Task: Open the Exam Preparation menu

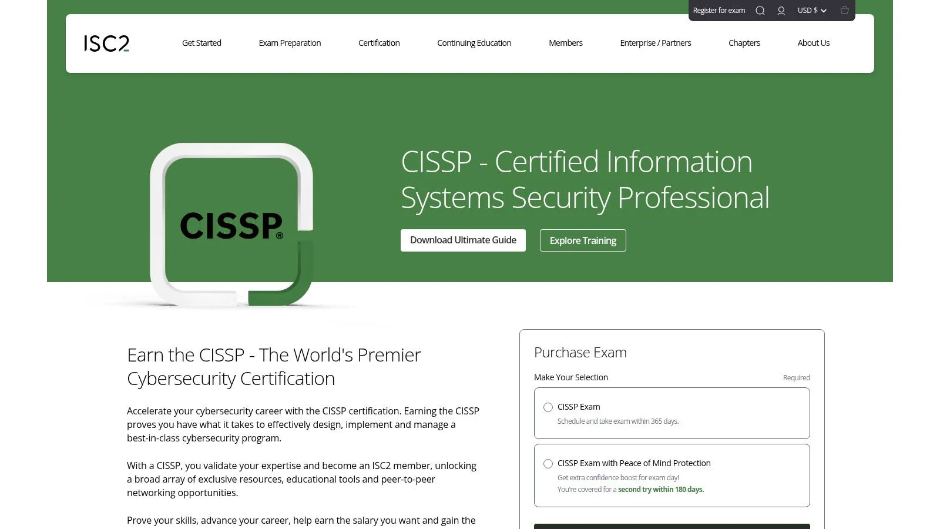Action: (290, 43)
